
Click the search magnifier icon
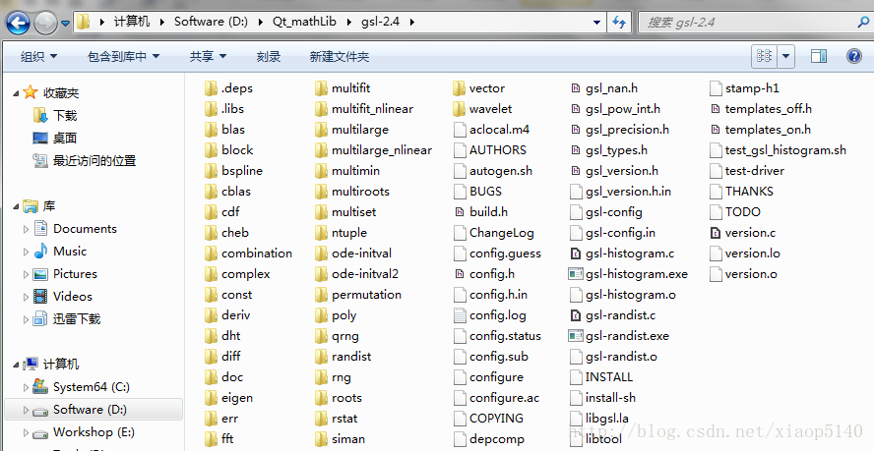tap(863, 23)
